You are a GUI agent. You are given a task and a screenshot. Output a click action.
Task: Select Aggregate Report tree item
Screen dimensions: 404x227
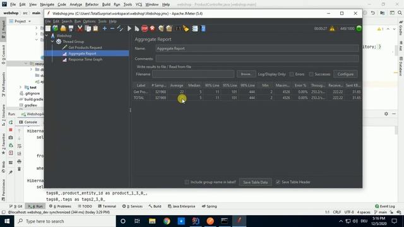pos(82,54)
